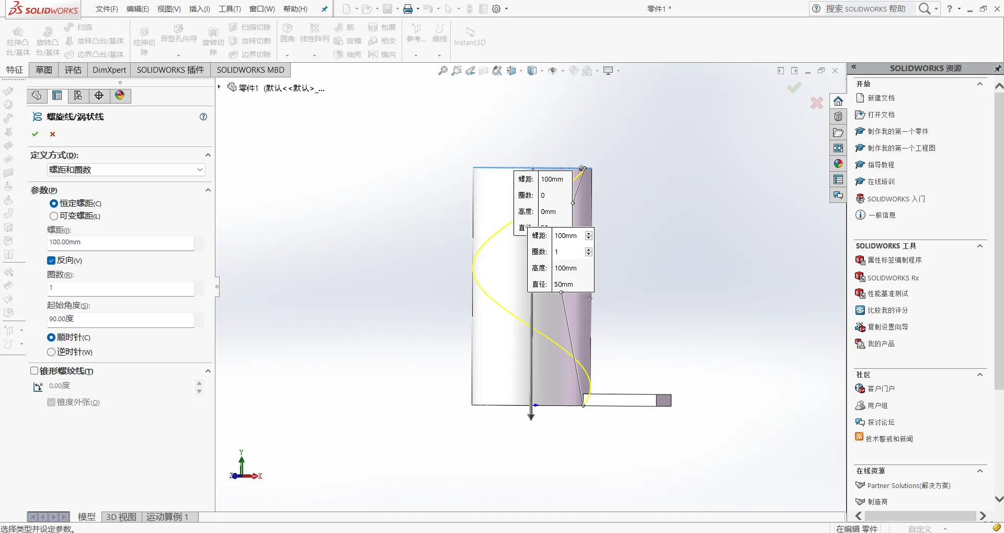Image resolution: width=1004 pixels, height=533 pixels.
Task: Click the resources pane horizontal scrollbar
Action: point(920,516)
